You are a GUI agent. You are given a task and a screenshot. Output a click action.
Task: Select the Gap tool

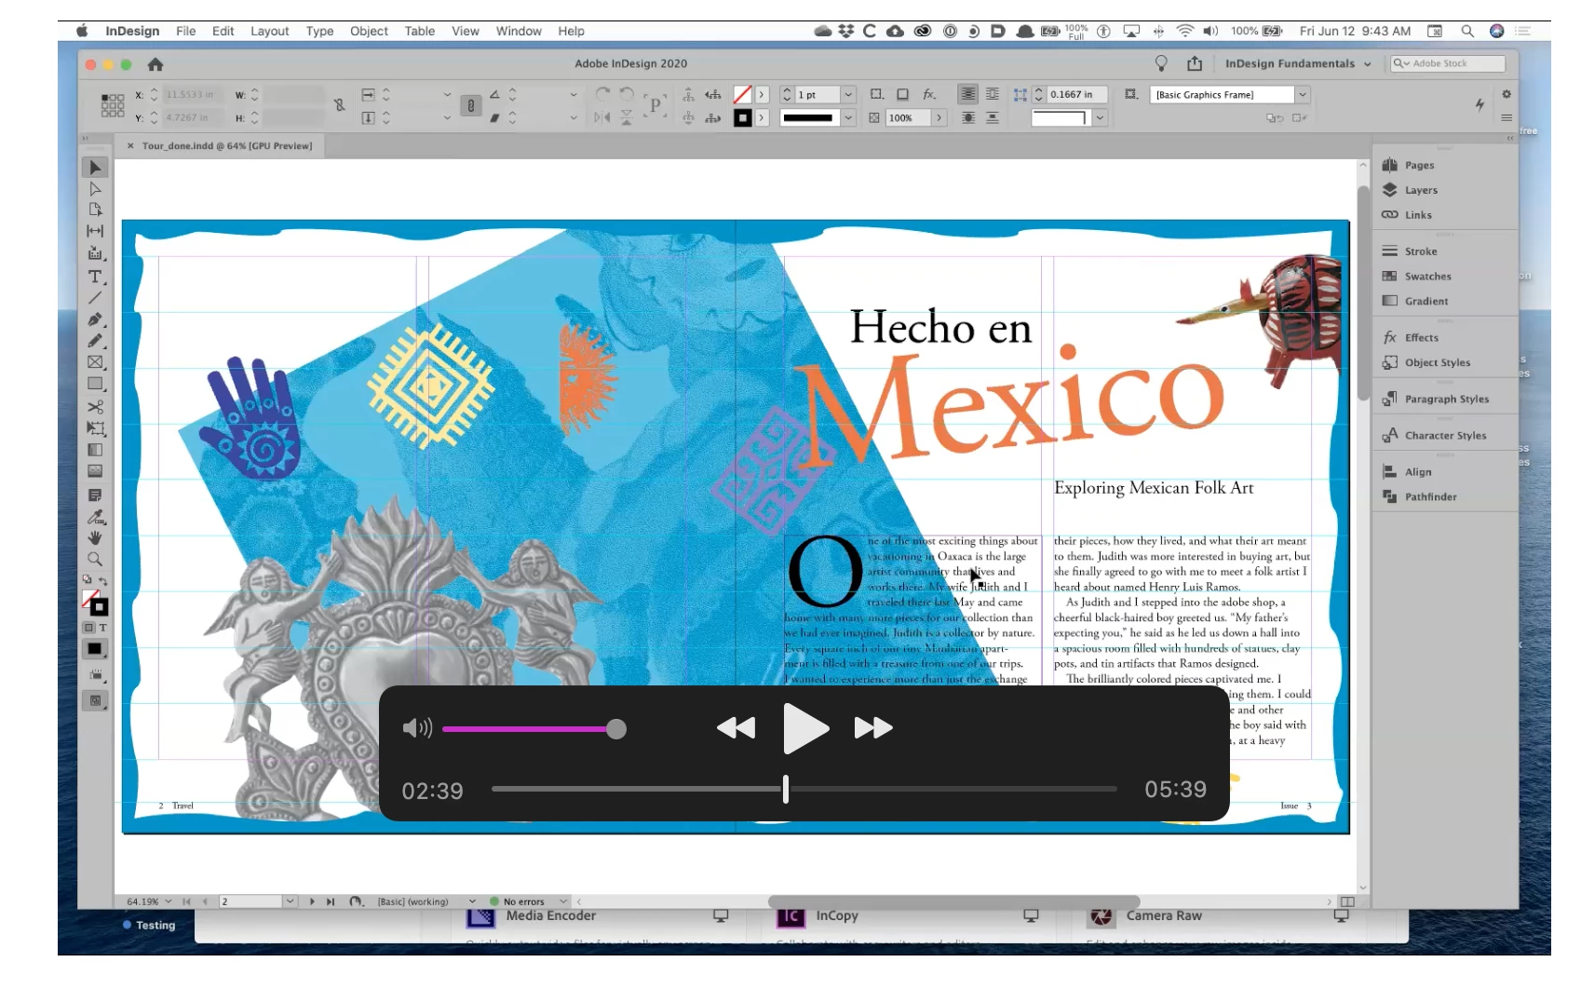pos(95,231)
